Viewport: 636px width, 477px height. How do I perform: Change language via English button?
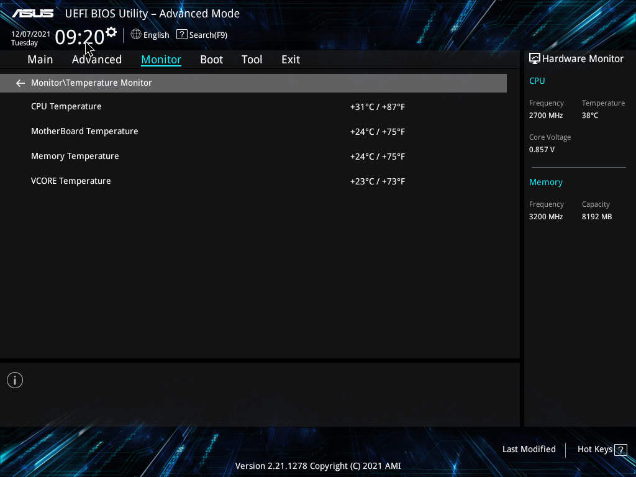(156, 35)
